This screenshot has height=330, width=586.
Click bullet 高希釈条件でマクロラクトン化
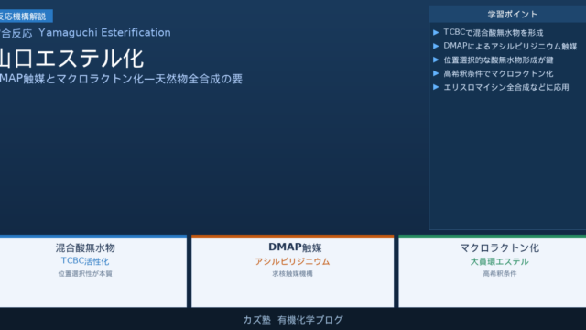click(498, 73)
